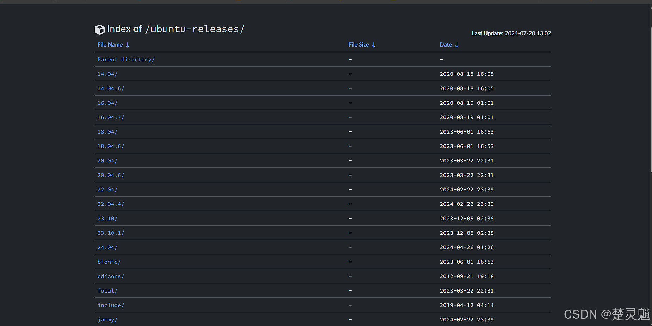Viewport: 652px width, 326px height.
Task: Open the 20.04.6/ folder
Action: [x=111, y=175]
